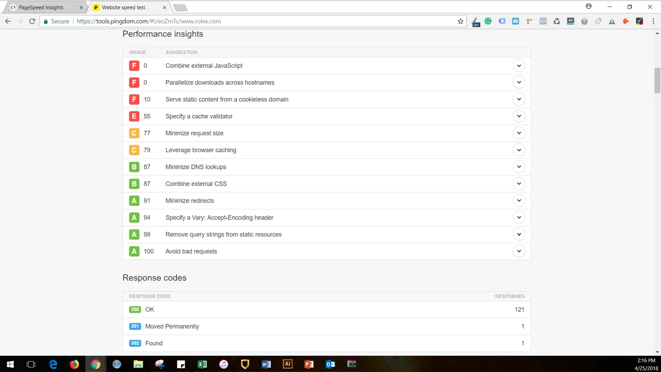The width and height of the screenshot is (661, 372).
Task: Click the redirect trace extension showing 301
Action: click(x=475, y=20)
